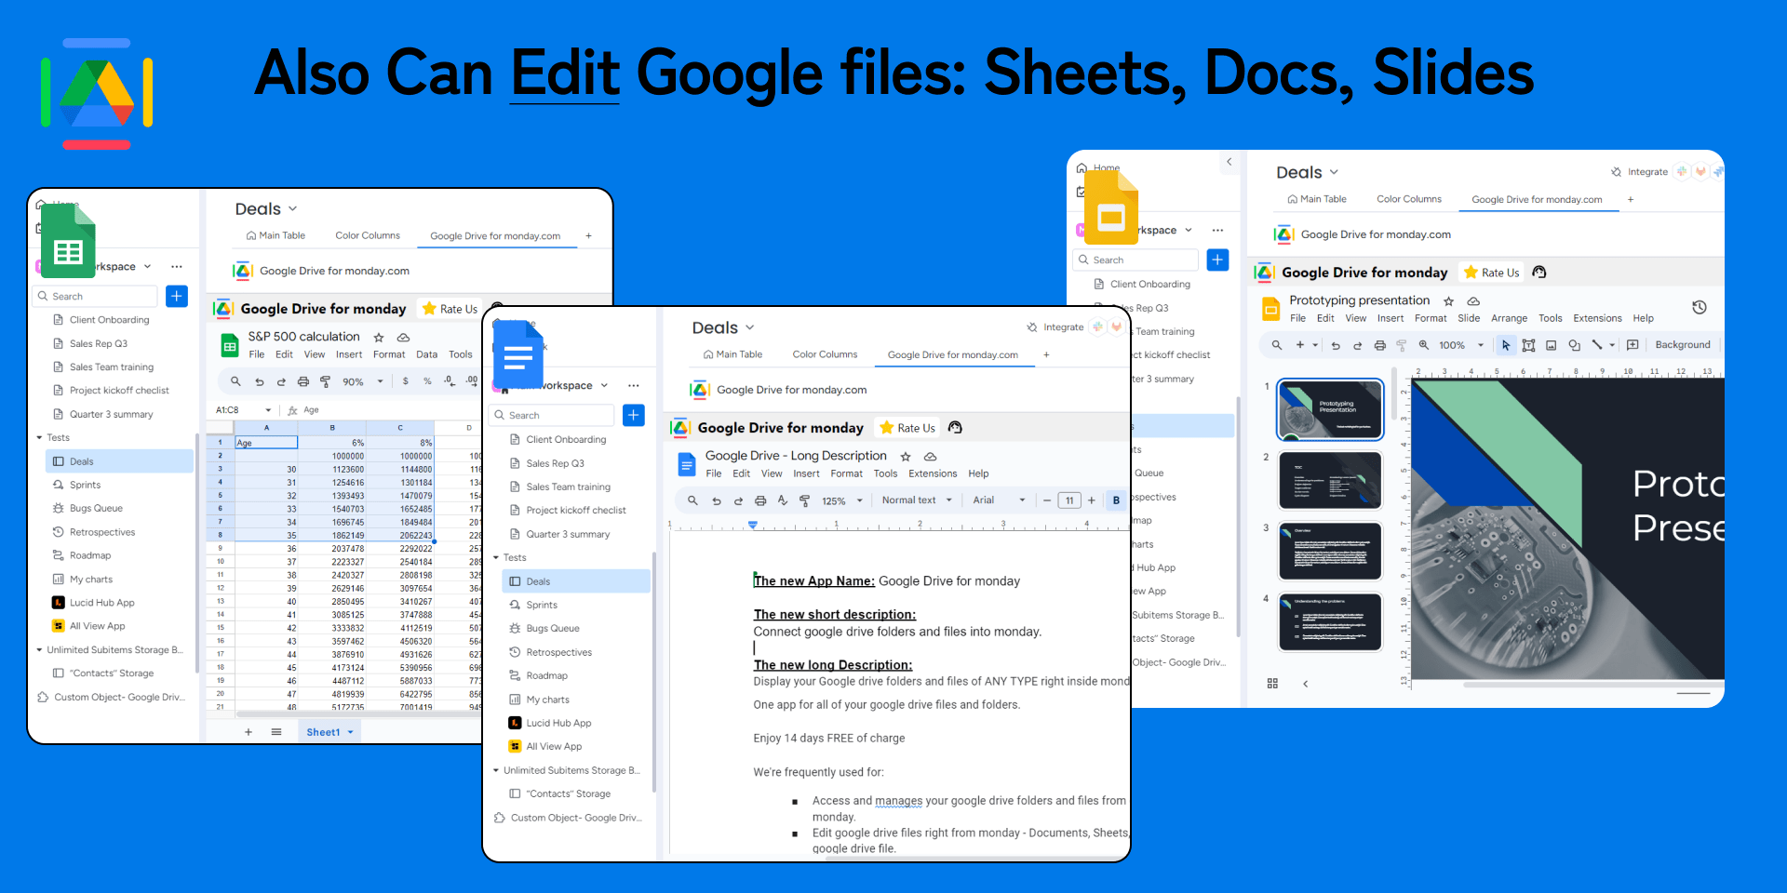Open the Sheet1 tab dropdown arrow

pos(351,732)
